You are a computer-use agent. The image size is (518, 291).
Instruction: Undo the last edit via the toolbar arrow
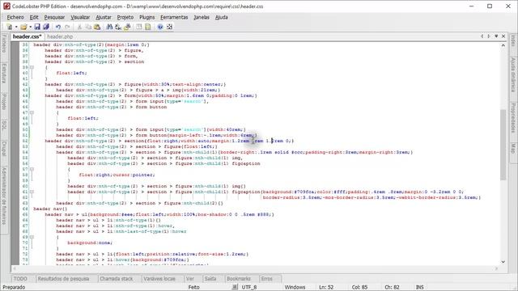coord(58,27)
